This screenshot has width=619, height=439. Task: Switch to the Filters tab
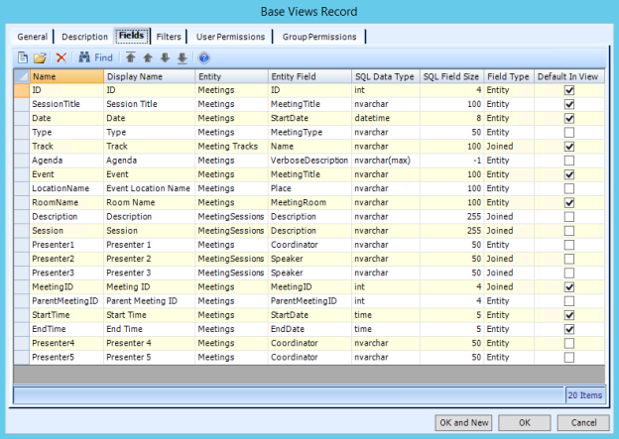169,37
